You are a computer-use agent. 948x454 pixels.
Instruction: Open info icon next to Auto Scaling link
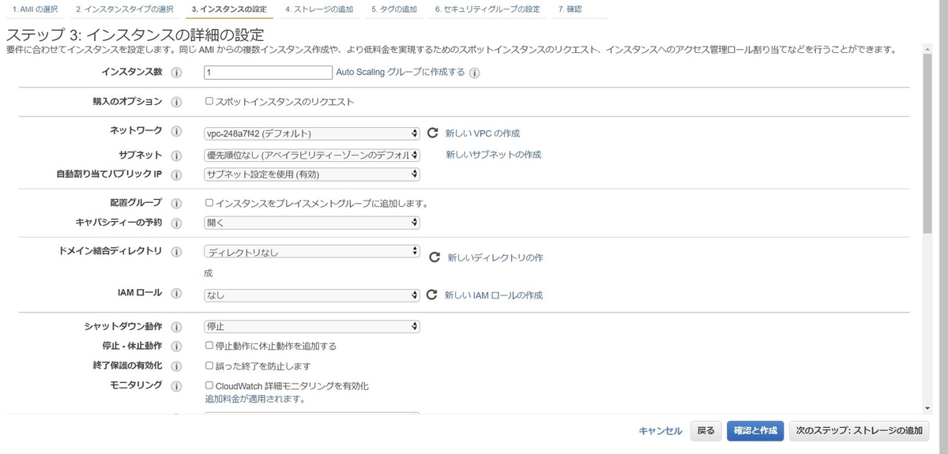coord(474,73)
